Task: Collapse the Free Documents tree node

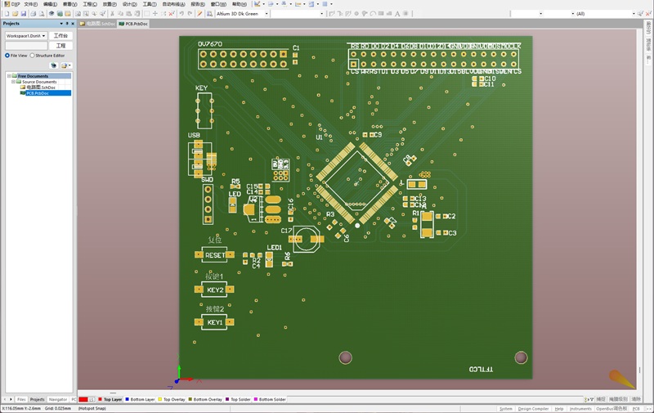Action: click(9, 76)
